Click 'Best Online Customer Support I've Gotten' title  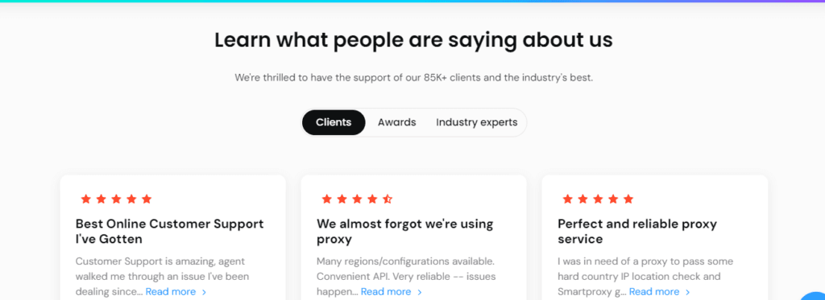tap(169, 231)
